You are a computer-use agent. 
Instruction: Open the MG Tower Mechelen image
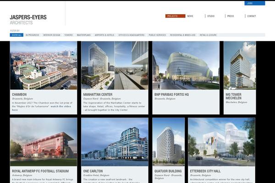240,65
